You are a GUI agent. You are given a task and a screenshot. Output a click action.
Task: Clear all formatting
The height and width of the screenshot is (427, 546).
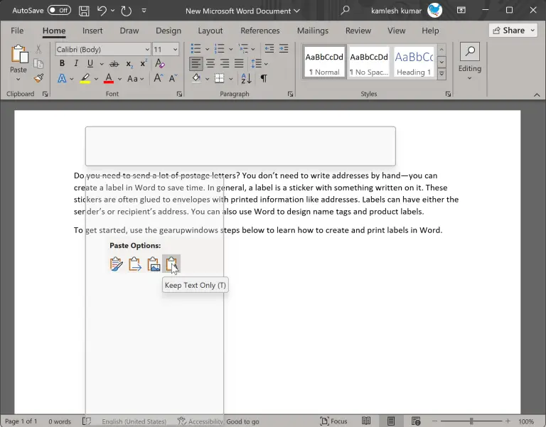coord(159,63)
